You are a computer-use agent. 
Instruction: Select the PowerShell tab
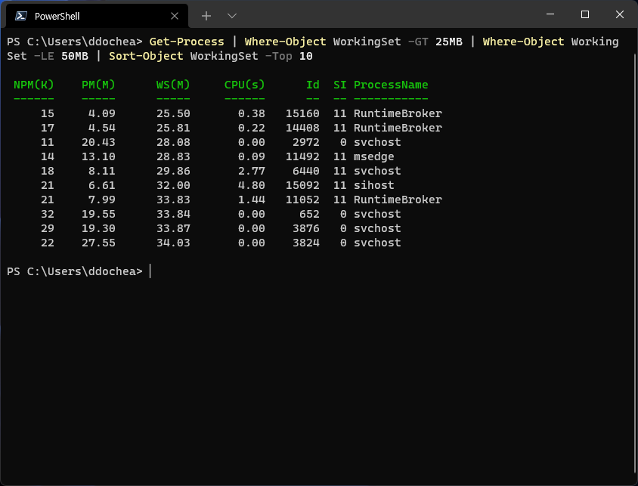(x=97, y=16)
